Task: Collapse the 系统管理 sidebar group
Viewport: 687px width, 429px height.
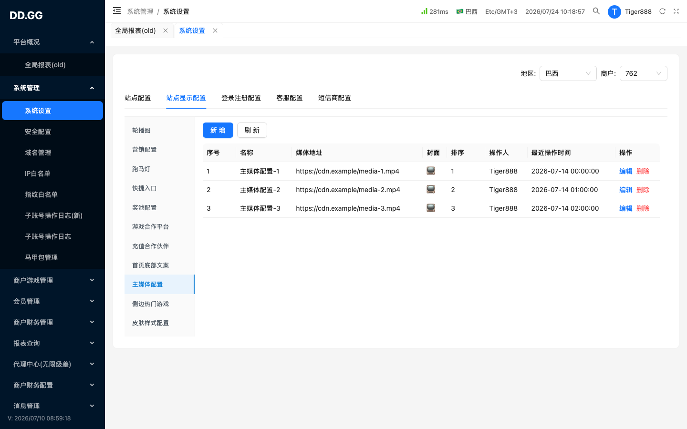Action: [52, 88]
